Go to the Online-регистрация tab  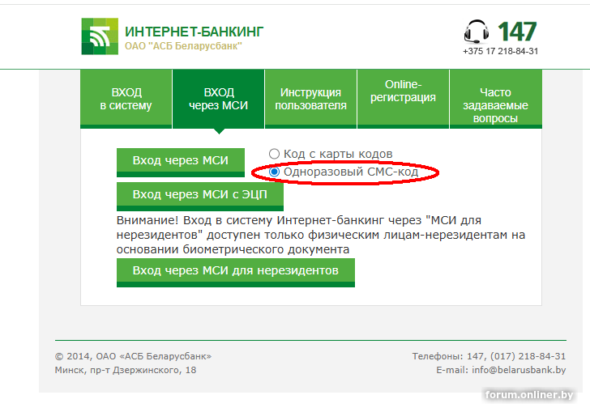[x=403, y=99]
